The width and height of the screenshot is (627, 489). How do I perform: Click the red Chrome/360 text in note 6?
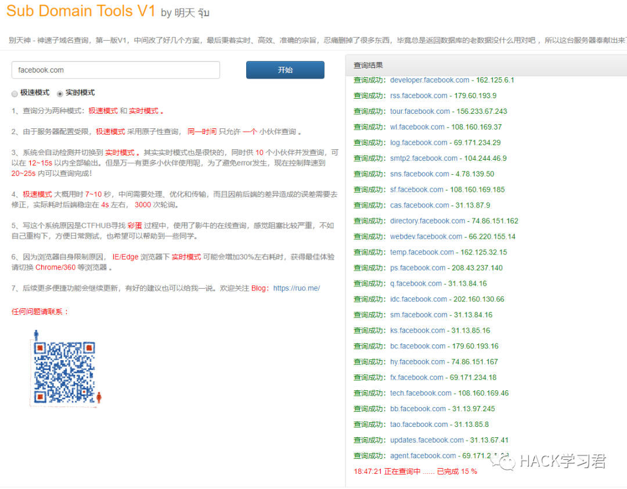click(x=55, y=267)
